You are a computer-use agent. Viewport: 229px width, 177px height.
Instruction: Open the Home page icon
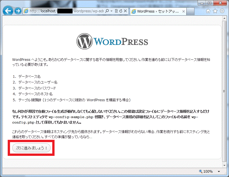point(208,11)
